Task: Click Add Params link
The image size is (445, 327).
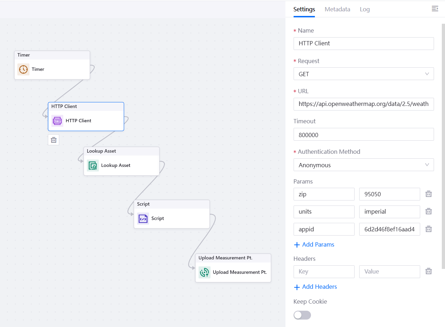Action: tap(314, 244)
